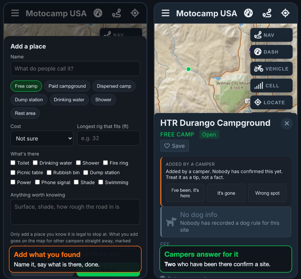Image resolution: width=301 pixels, height=279 pixels.
Task: Check Dump station under What's there
Action: [x=86, y=172]
